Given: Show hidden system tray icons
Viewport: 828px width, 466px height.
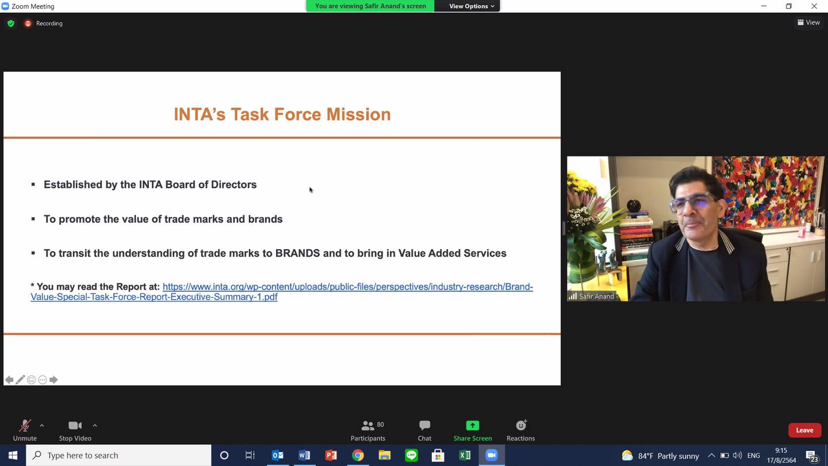Looking at the screenshot, I should 711,455.
